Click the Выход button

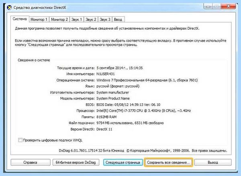click(213, 162)
